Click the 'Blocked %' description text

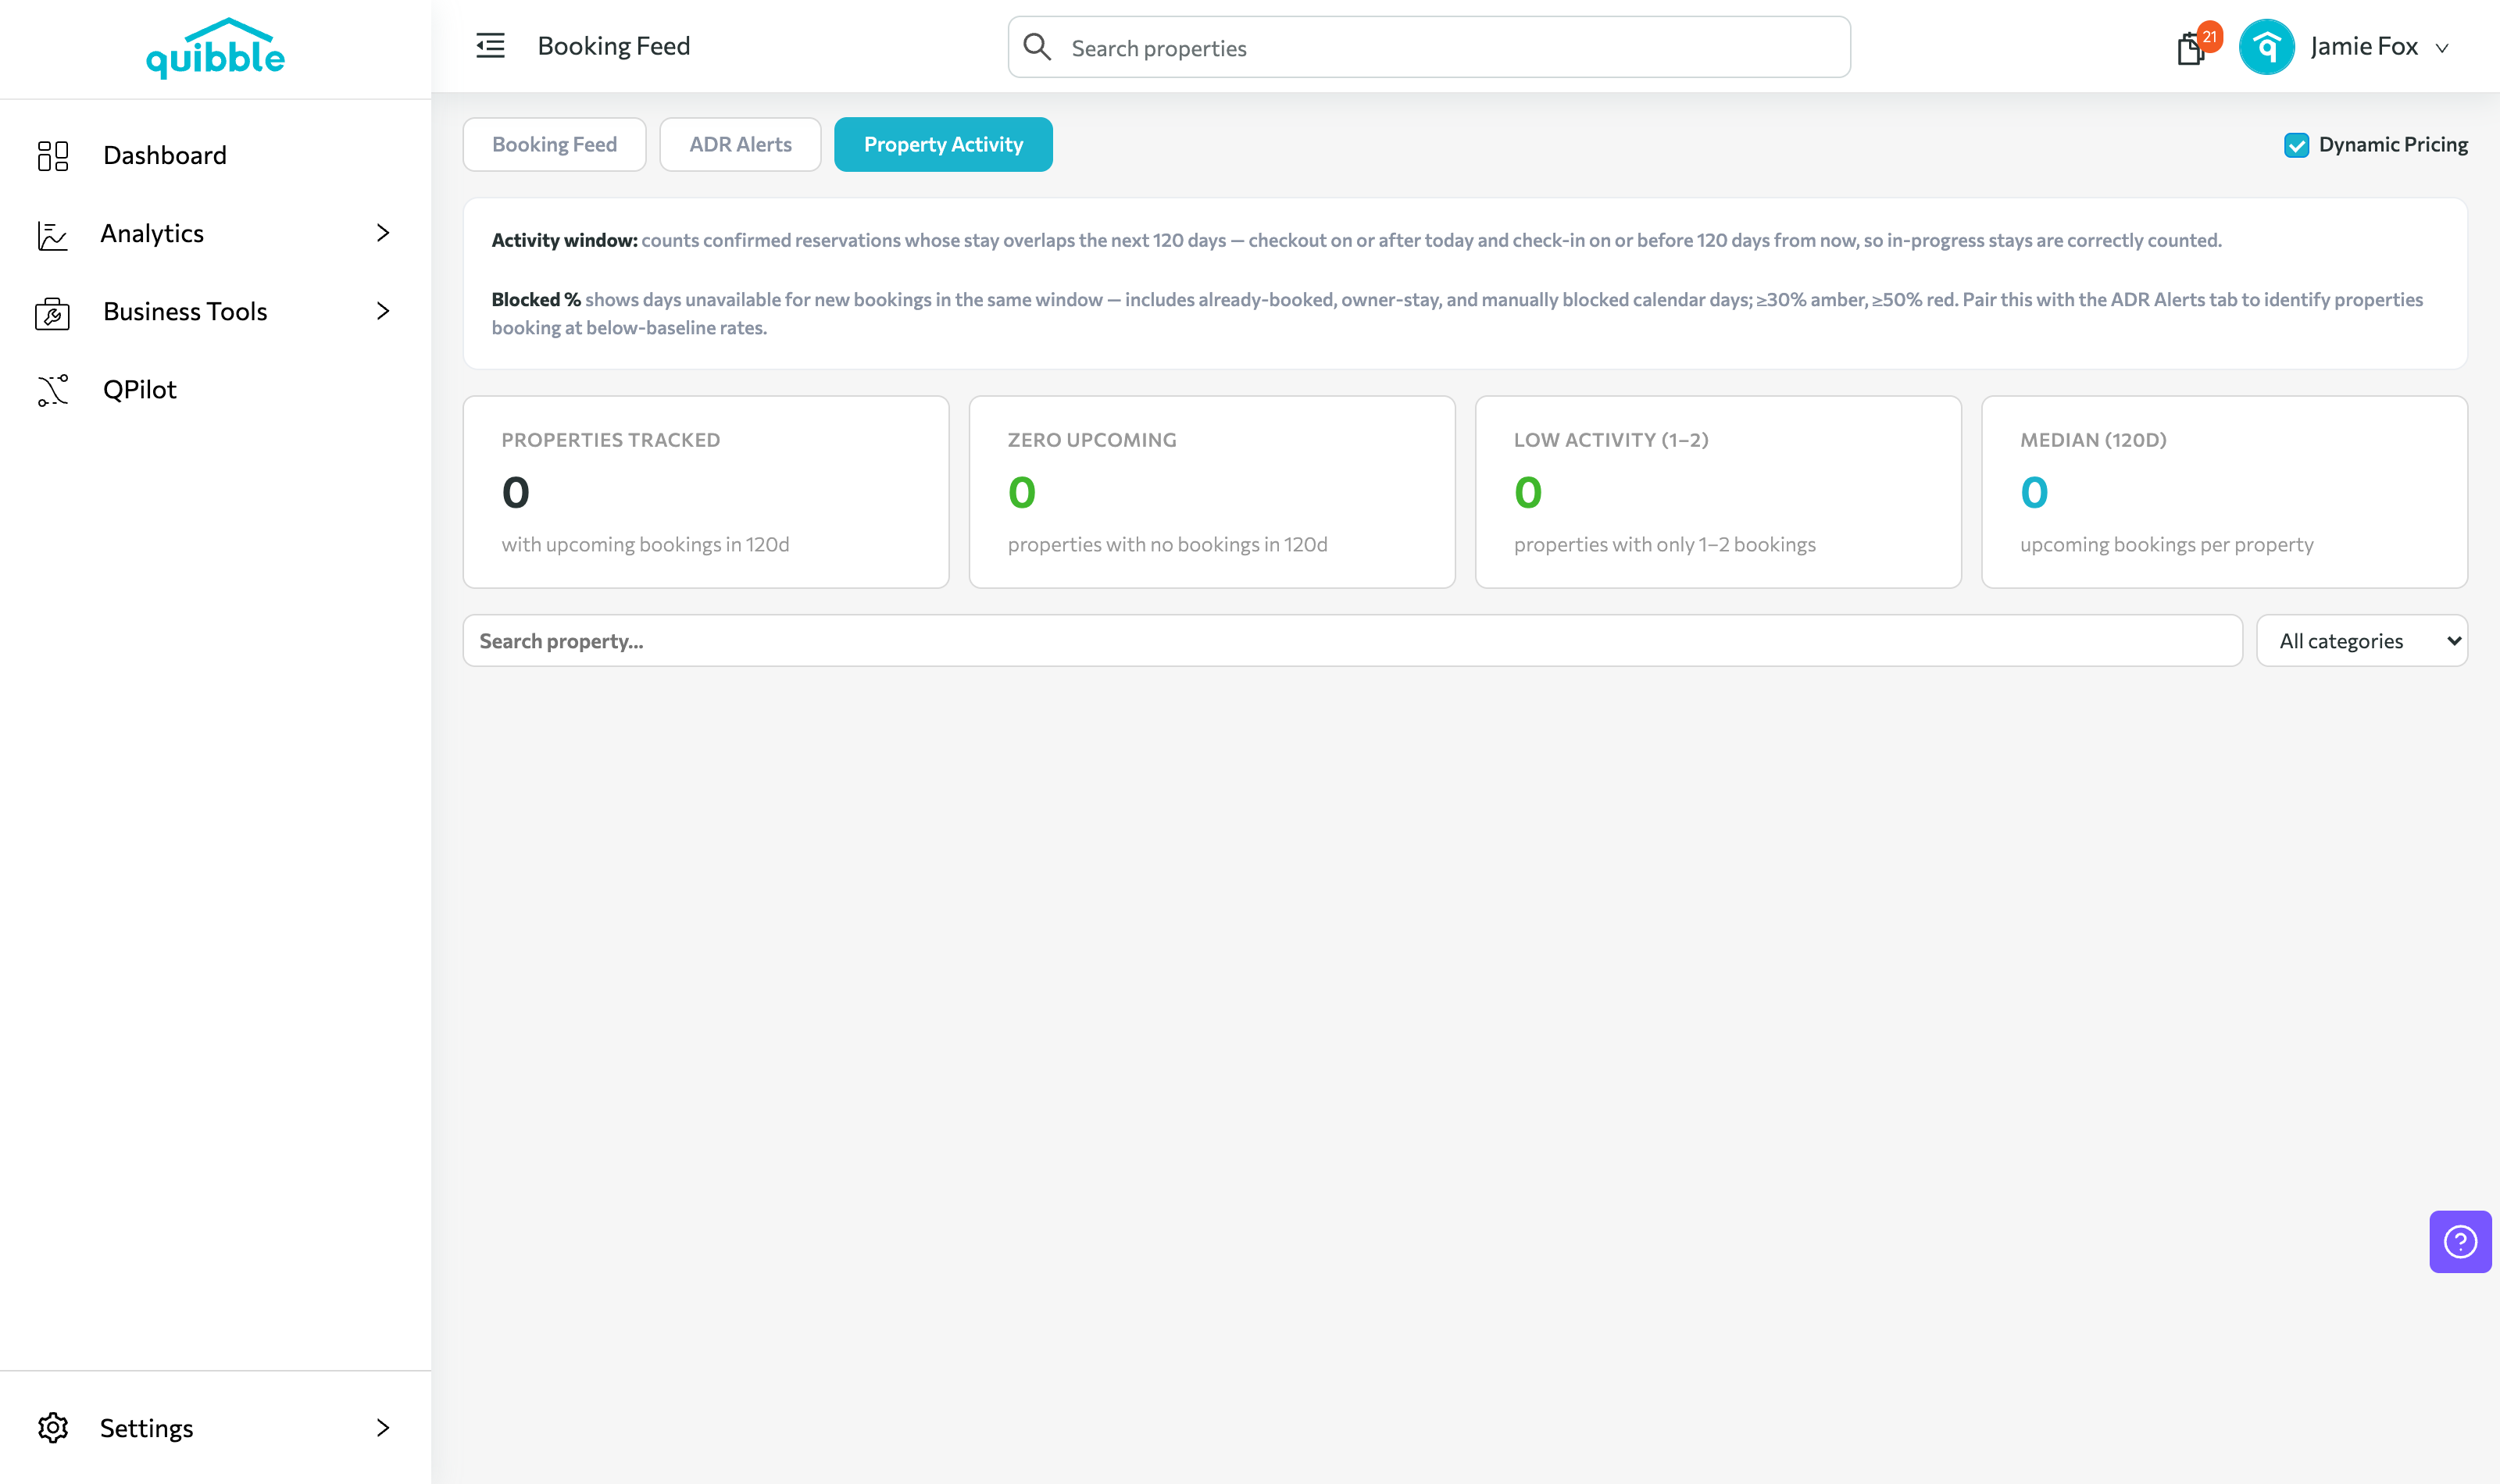point(1457,313)
